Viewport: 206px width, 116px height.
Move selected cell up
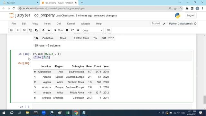[43, 30]
